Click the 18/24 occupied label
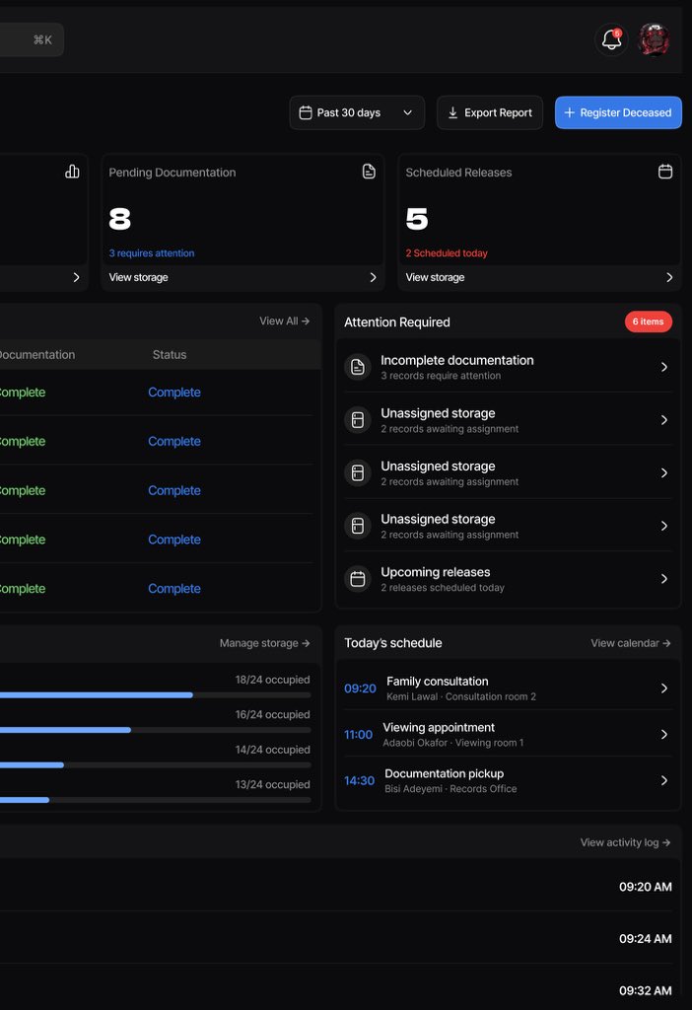Image resolution: width=692 pixels, height=1010 pixels. point(272,680)
